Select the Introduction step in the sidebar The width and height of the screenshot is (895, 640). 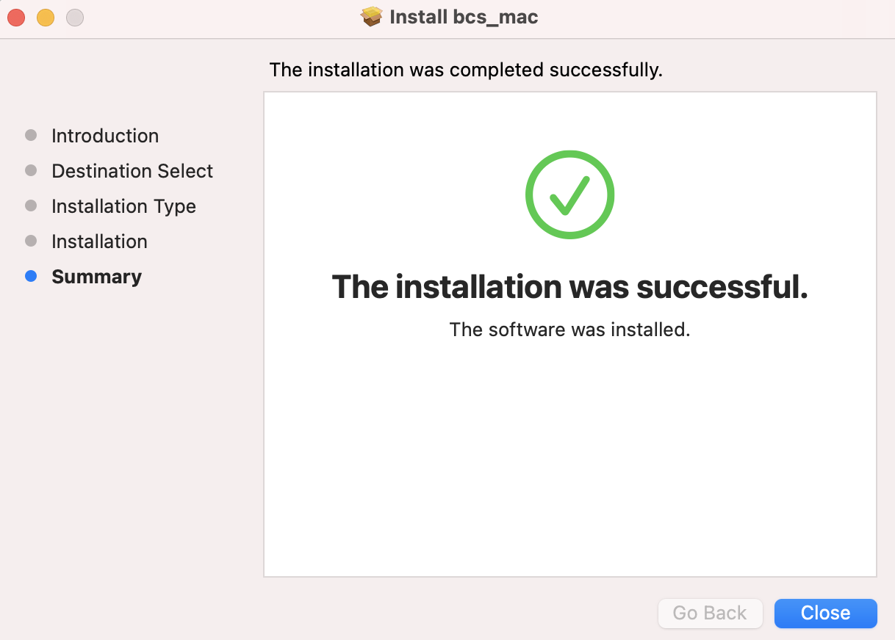tap(105, 136)
